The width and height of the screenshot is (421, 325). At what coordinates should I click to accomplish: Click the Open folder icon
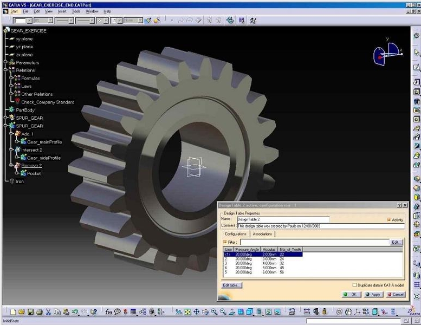[22, 312]
